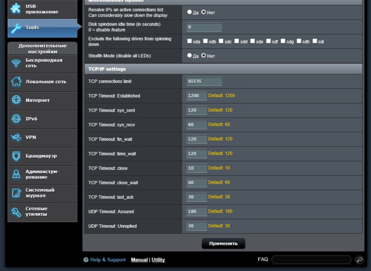Open the Manual link
The width and height of the screenshot is (371, 271).
[x=139, y=260]
